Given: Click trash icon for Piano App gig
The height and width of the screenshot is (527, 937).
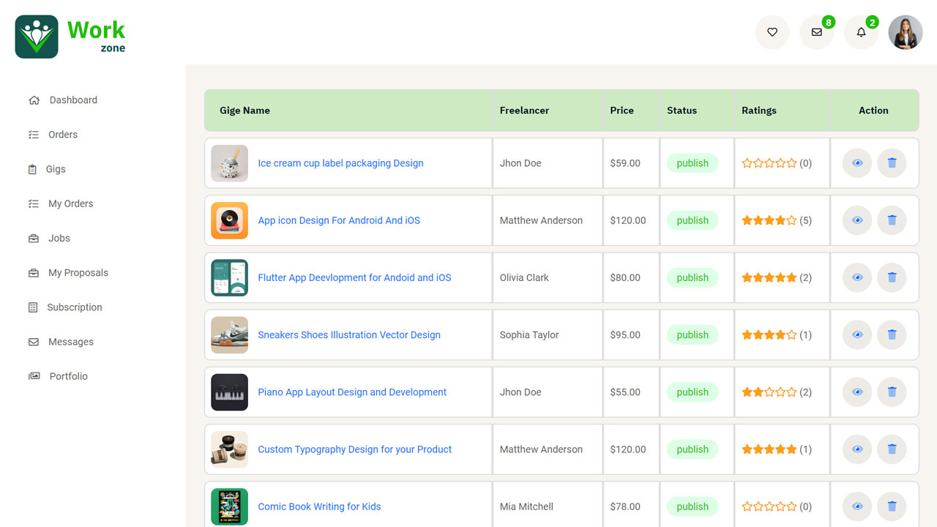Looking at the screenshot, I should tap(892, 392).
